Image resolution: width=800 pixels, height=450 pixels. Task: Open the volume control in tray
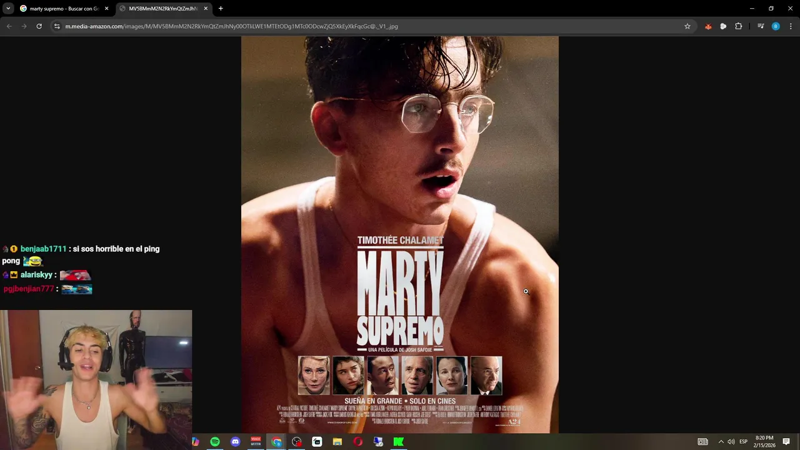point(731,442)
